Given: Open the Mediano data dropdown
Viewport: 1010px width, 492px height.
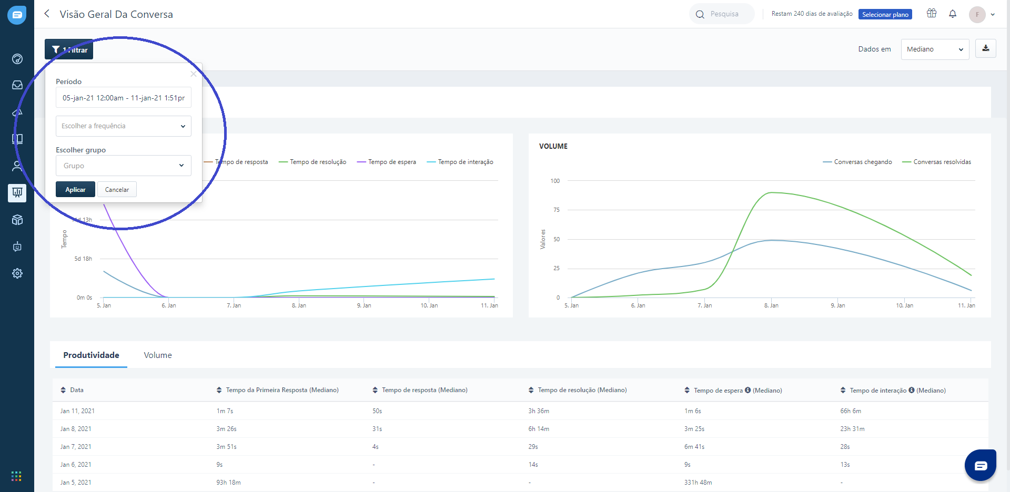Looking at the screenshot, I should click(935, 49).
